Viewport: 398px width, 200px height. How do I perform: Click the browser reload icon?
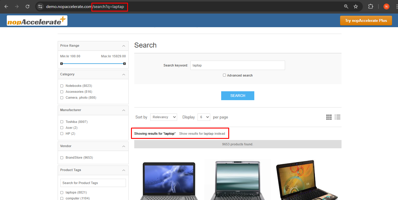click(x=27, y=6)
